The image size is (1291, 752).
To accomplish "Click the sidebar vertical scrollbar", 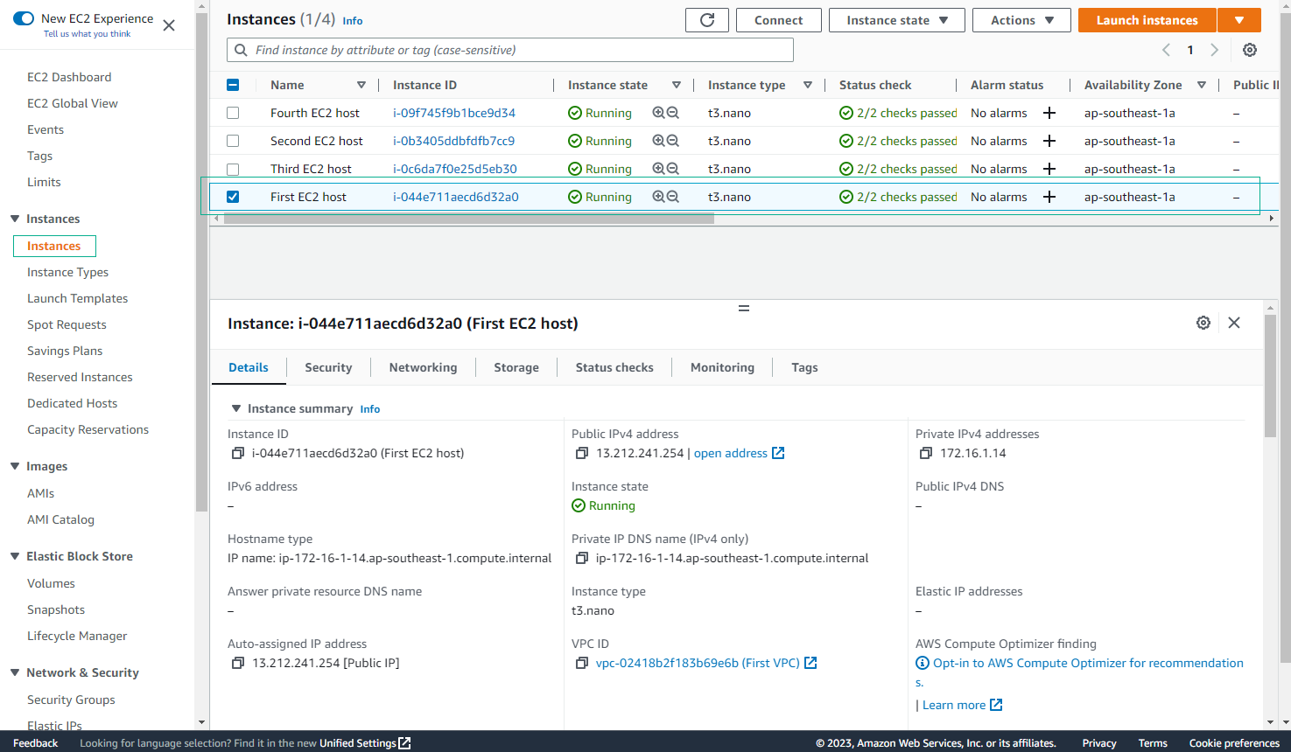I will click(x=202, y=262).
